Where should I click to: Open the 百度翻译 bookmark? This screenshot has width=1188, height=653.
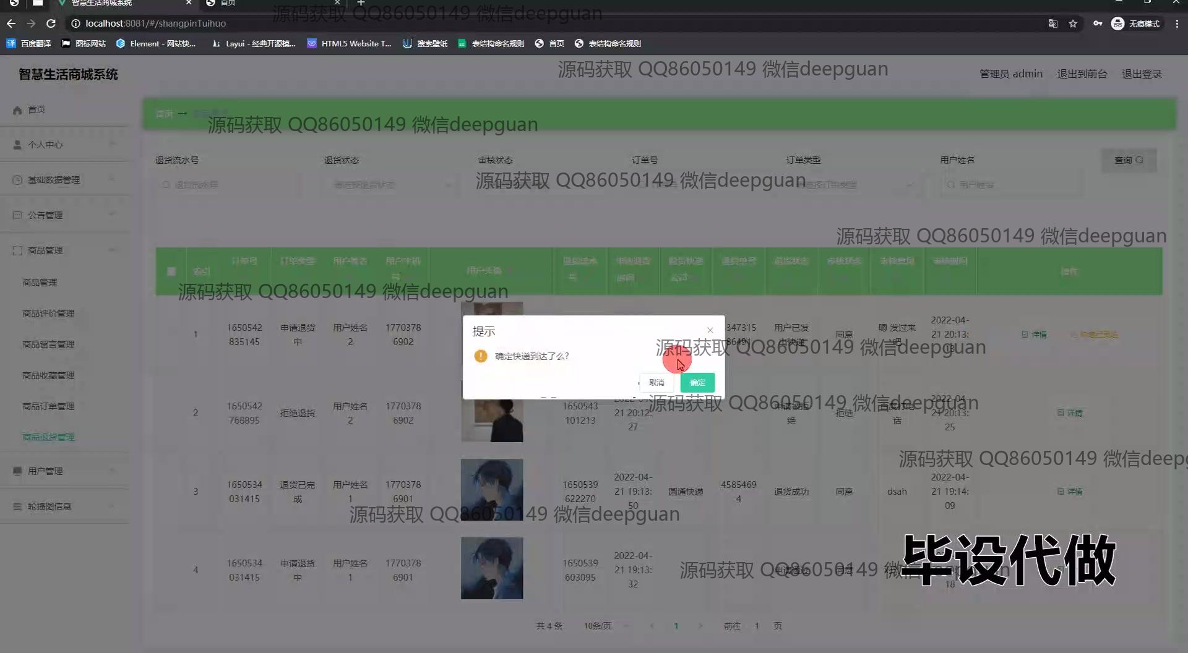click(29, 43)
